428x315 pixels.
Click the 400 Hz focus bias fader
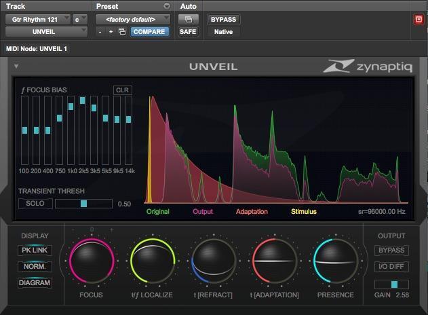(x=47, y=130)
